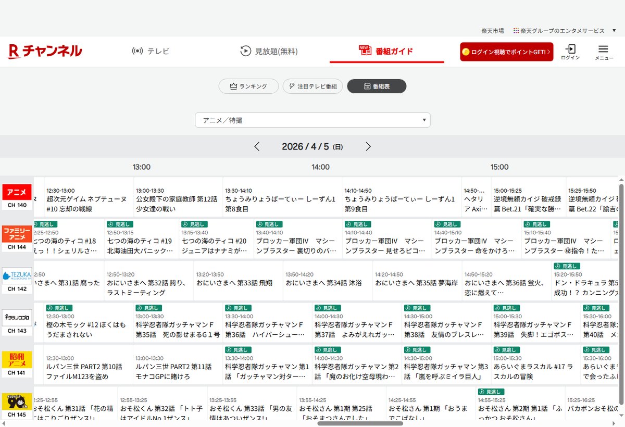This screenshot has width=625, height=427.
Task: Click the 2026 / 4 / 5 date label
Action: point(312,147)
